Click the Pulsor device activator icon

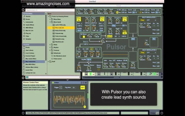[53, 82]
